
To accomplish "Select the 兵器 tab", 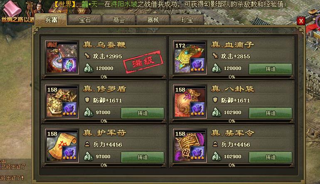I will pyautogui.click(x=51, y=20).
